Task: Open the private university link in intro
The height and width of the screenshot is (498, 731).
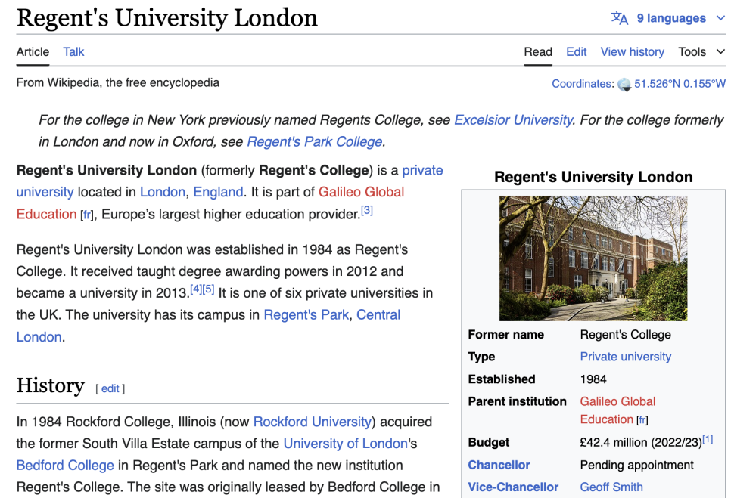Action: point(422,170)
